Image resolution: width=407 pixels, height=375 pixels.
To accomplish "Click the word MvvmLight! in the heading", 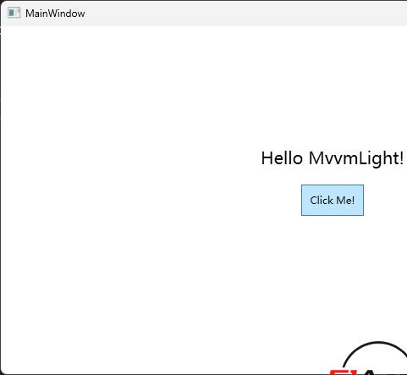I will (356, 158).
